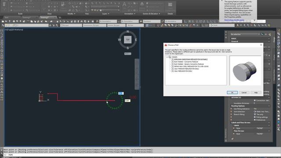Click the S compass direction on ViewCube

128,48
